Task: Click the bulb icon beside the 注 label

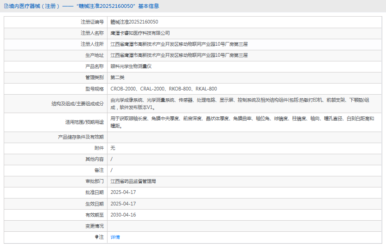Action: pos(96,237)
